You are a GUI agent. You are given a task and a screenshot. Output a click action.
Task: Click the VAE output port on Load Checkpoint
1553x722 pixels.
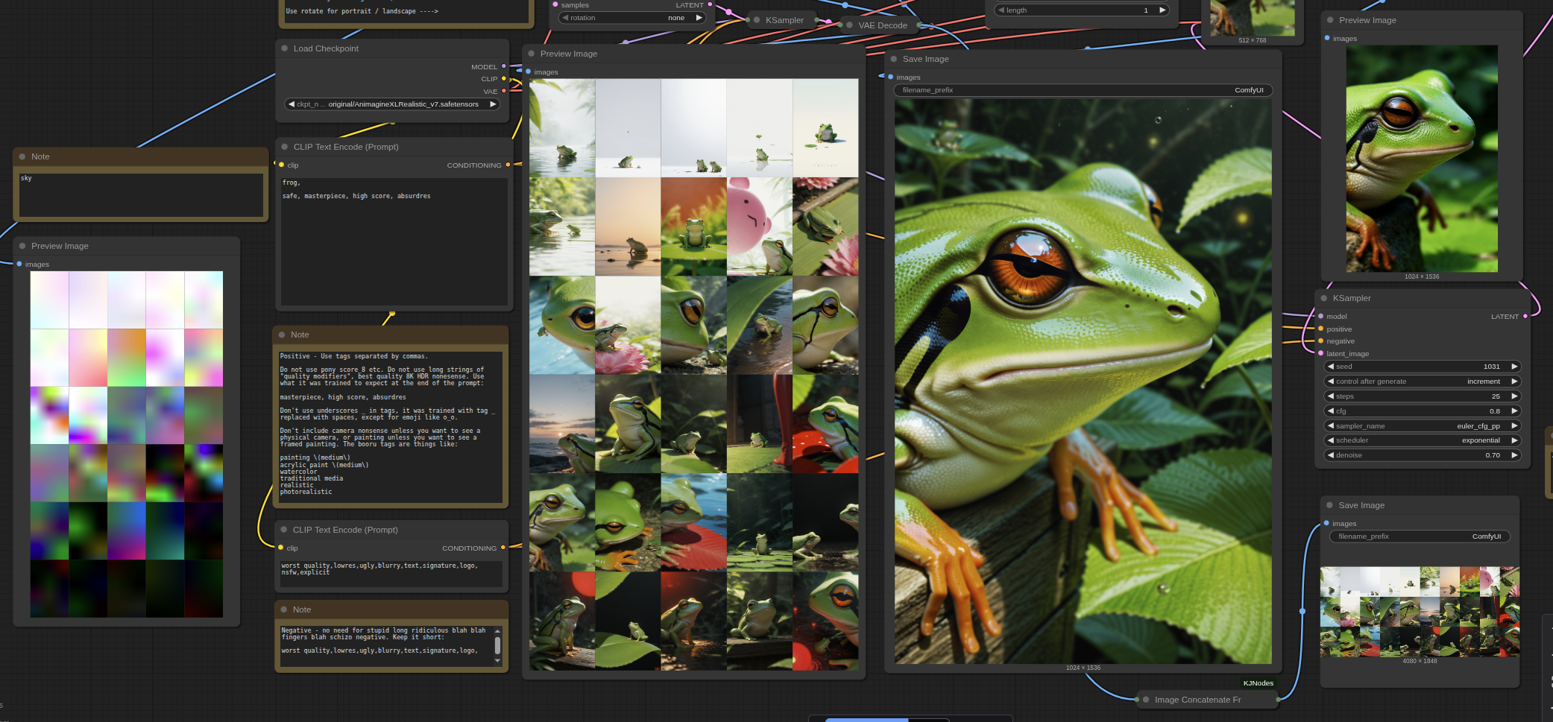pyautogui.click(x=504, y=91)
